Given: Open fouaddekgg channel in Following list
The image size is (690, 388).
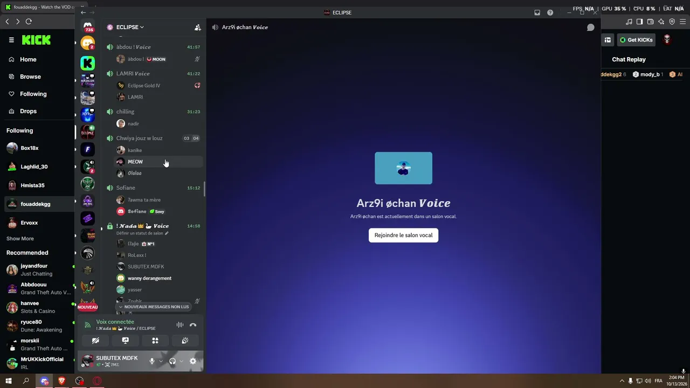Looking at the screenshot, I should 38,204.
